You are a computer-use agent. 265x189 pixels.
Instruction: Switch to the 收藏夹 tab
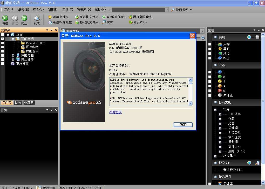click(x=29, y=102)
